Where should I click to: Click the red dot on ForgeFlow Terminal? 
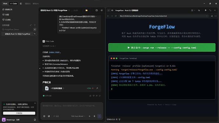111,58
